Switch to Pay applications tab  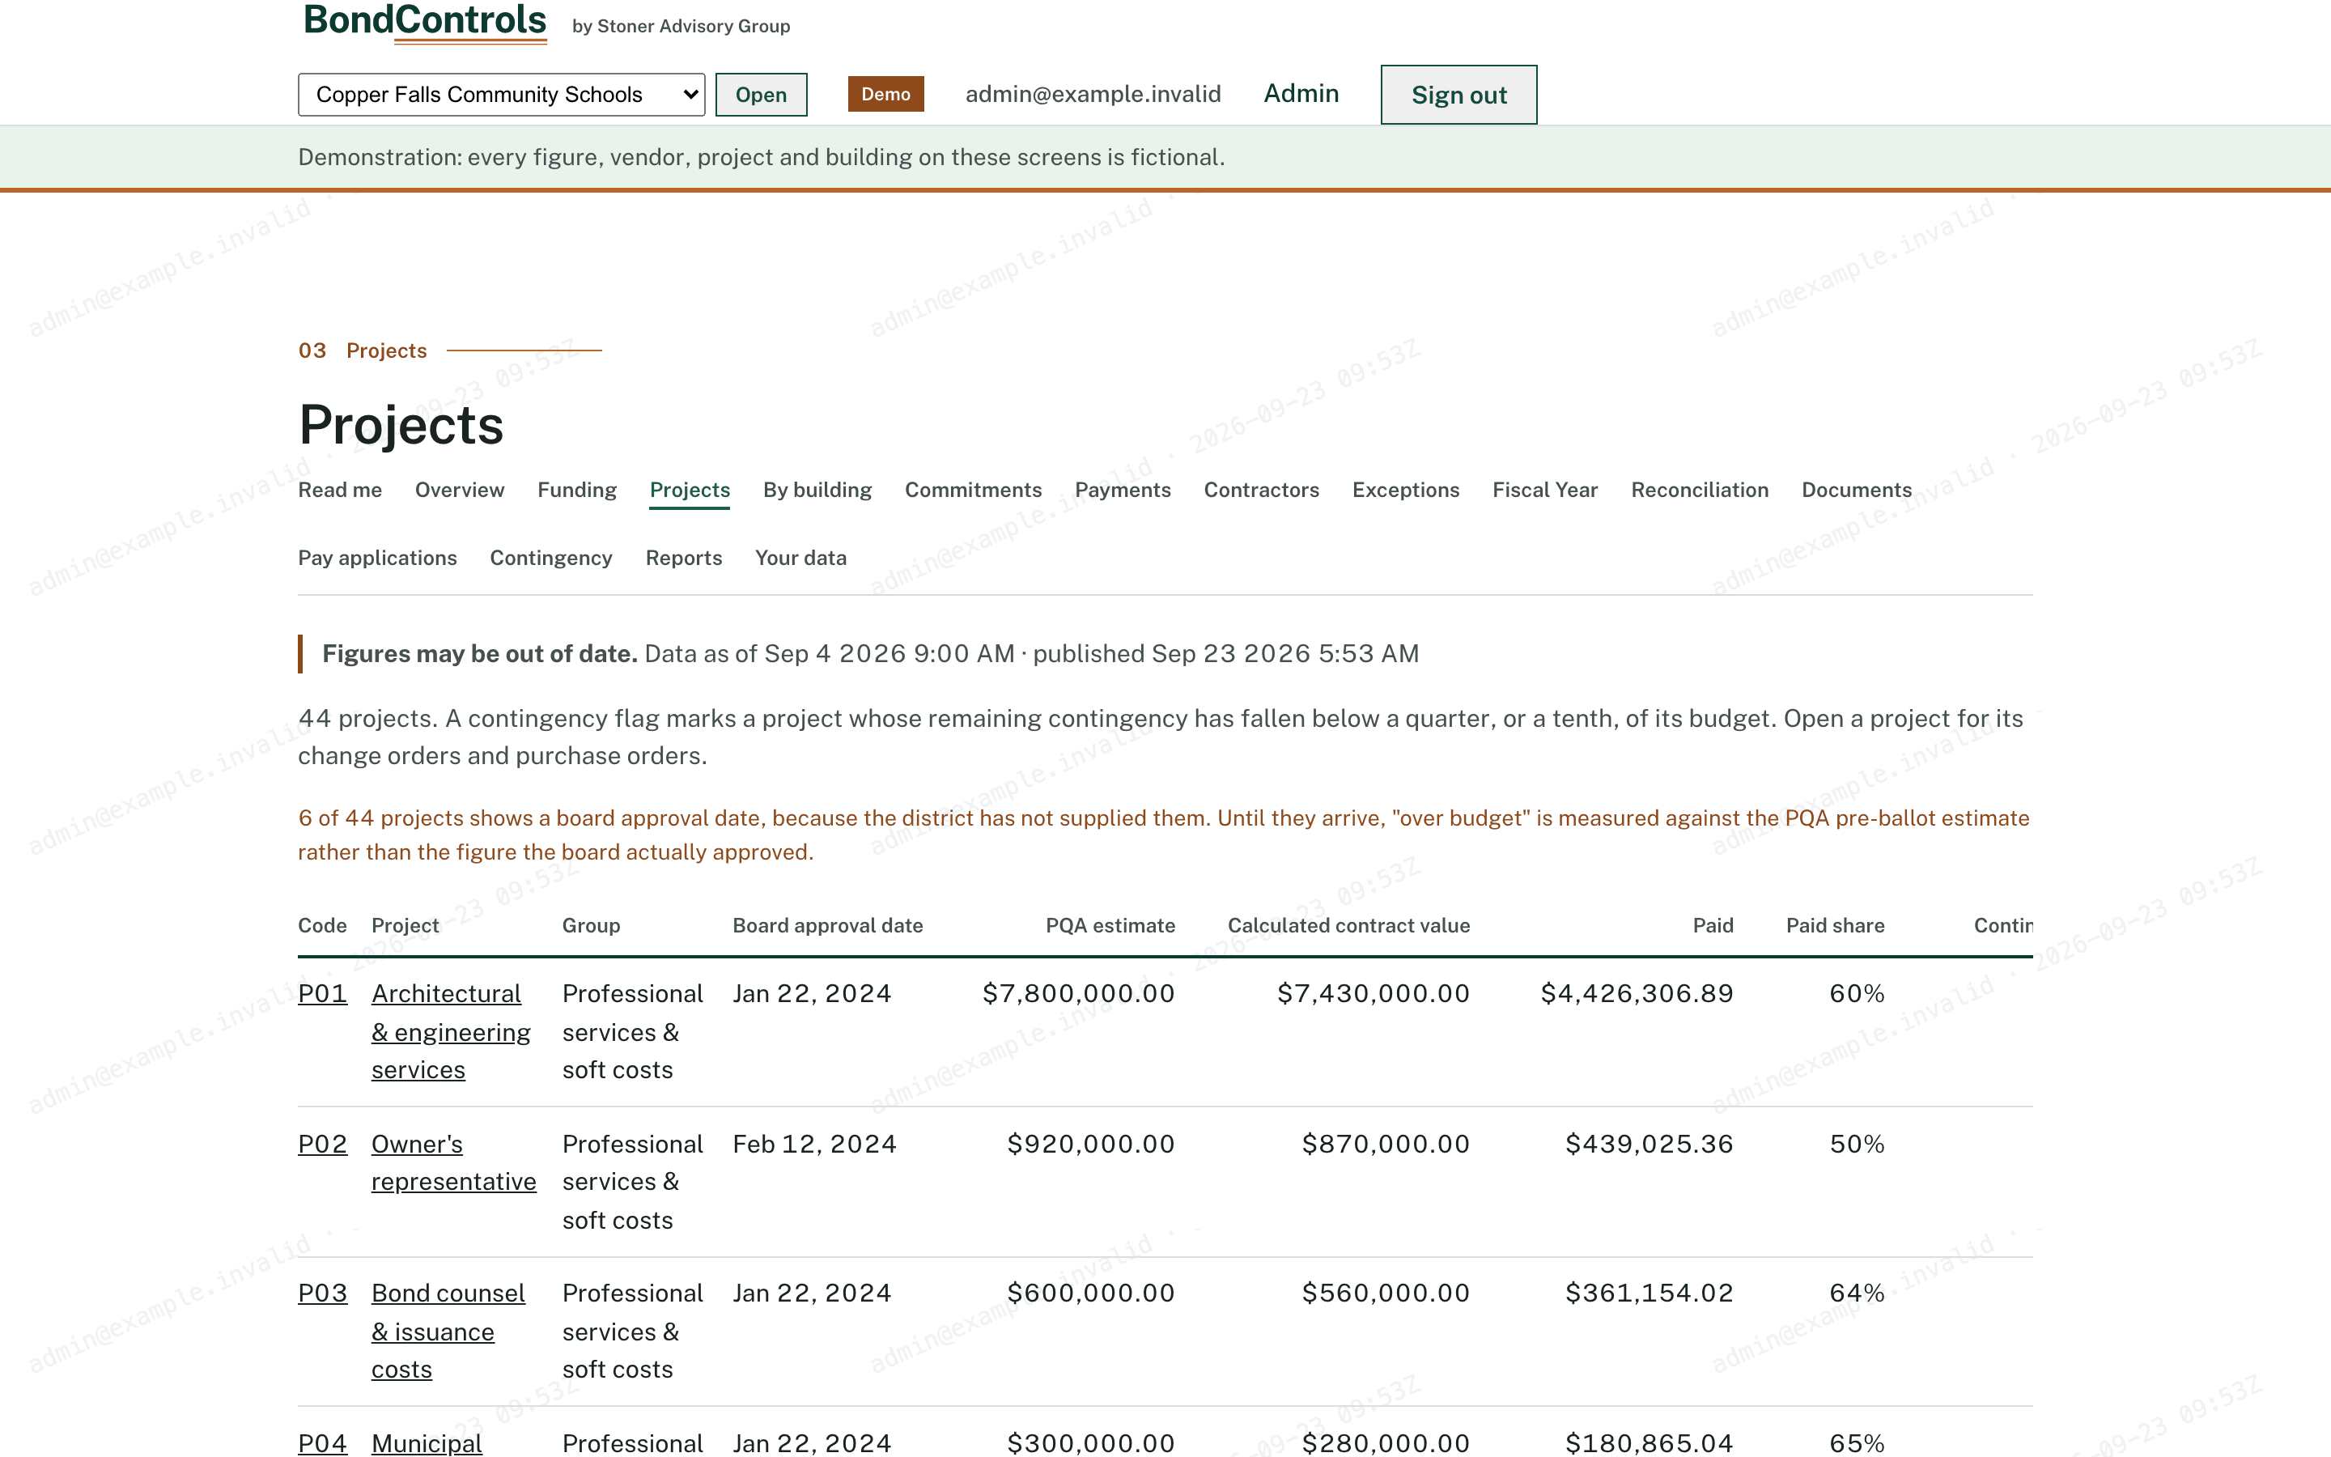coord(378,558)
